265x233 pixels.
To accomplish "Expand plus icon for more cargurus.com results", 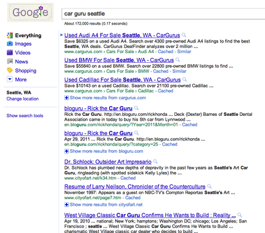I will click(x=67, y=98).
